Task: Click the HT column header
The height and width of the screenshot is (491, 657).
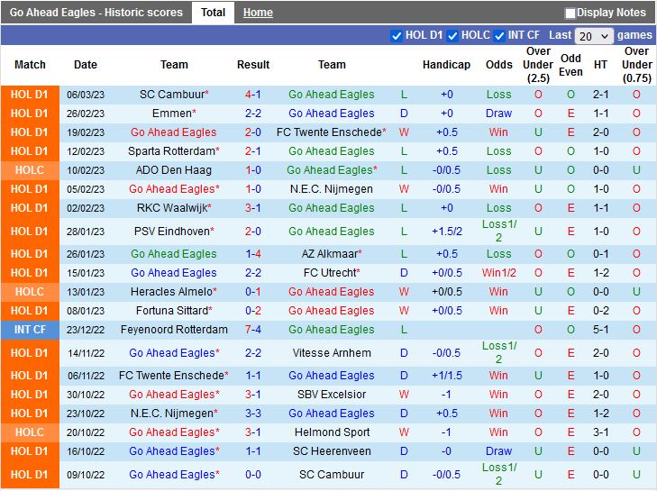Action: 600,65
